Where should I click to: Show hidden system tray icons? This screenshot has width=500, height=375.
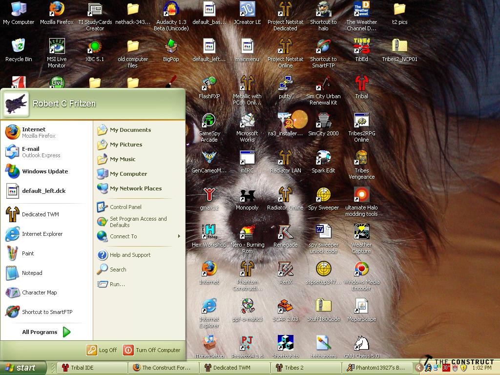click(x=419, y=368)
